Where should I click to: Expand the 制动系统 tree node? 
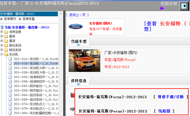[x=2, y=45]
